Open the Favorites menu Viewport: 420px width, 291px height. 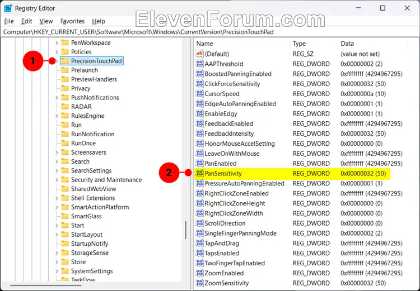(72, 21)
